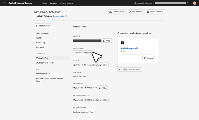199x120 pixels.
Task: Click the Download JSON button
Action: (x=117, y=12)
